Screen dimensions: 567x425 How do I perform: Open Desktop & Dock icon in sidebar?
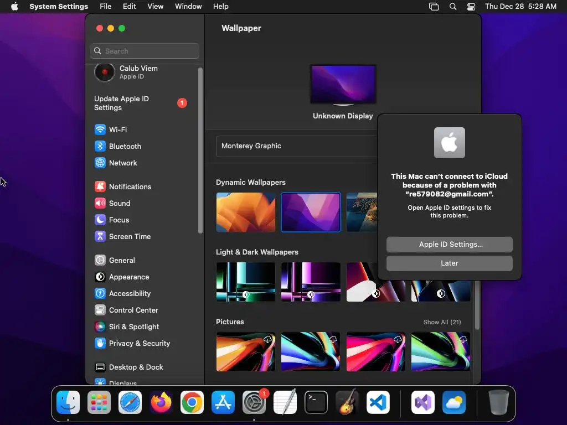click(x=100, y=367)
